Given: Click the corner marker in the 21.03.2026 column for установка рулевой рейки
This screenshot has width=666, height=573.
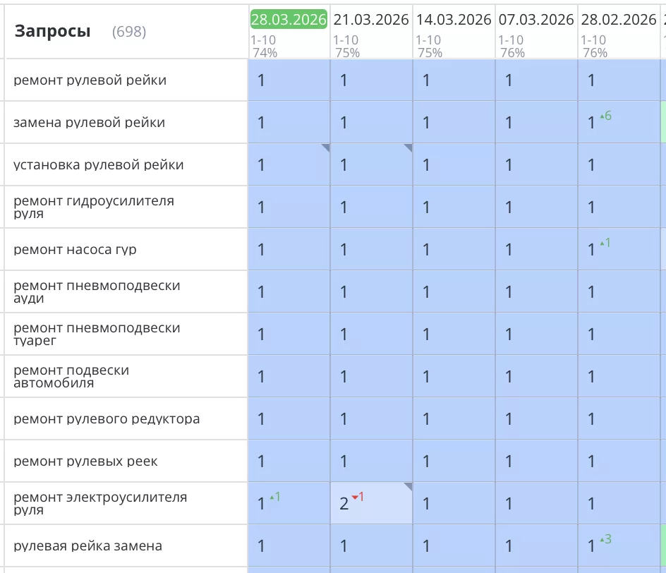Looking at the screenshot, I should coord(406,148).
